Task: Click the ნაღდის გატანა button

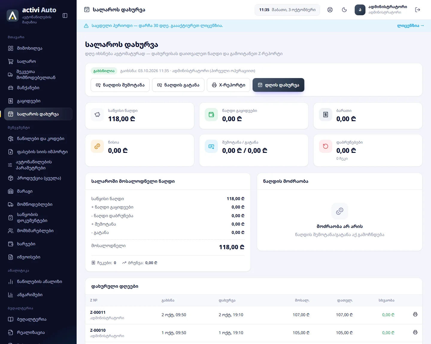Action: [x=178, y=85]
